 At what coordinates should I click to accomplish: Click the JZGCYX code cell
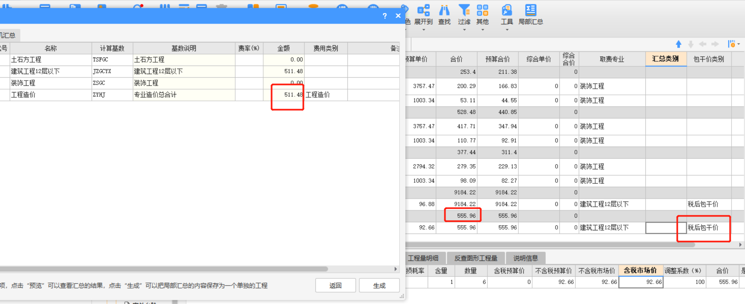pyautogui.click(x=112, y=71)
